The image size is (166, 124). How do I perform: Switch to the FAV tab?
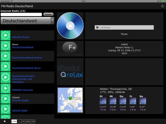[x=24, y=121]
